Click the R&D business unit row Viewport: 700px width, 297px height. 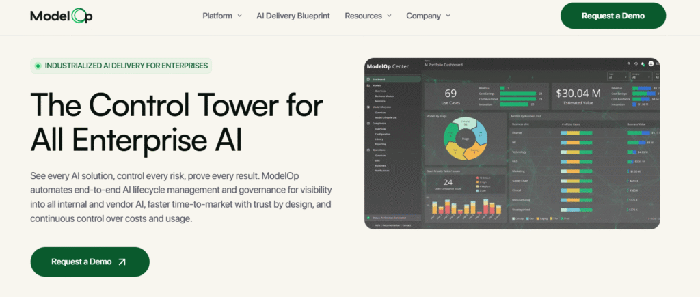(584, 162)
